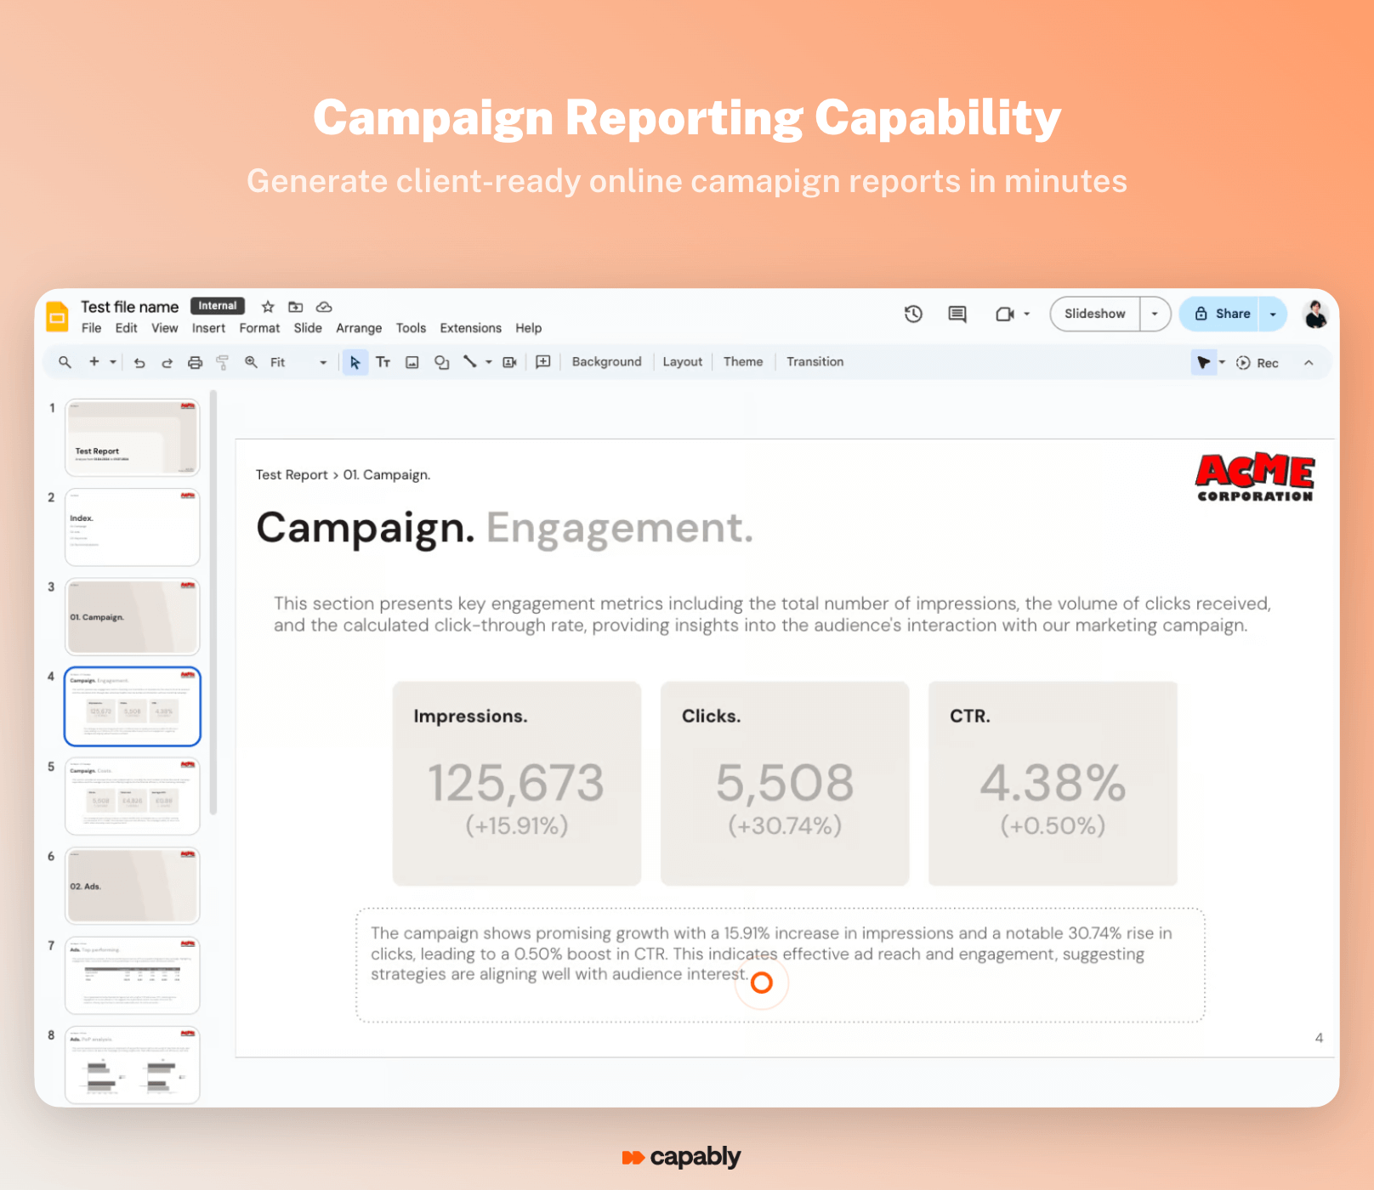1374x1190 pixels.
Task: Start a video call with camera icon
Action: tap(1005, 314)
